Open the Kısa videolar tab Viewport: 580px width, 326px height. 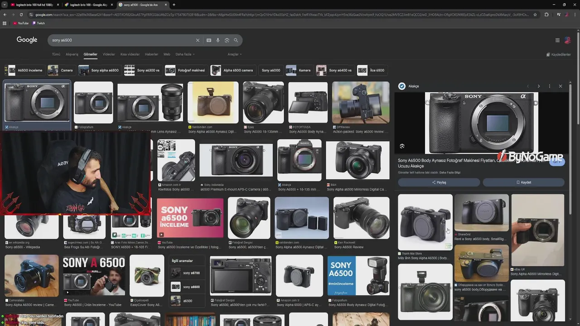[130, 54]
